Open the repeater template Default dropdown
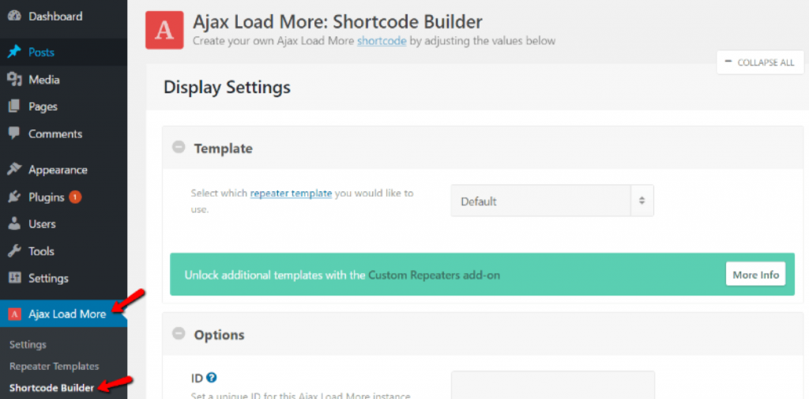The height and width of the screenshot is (399, 809). (x=552, y=201)
